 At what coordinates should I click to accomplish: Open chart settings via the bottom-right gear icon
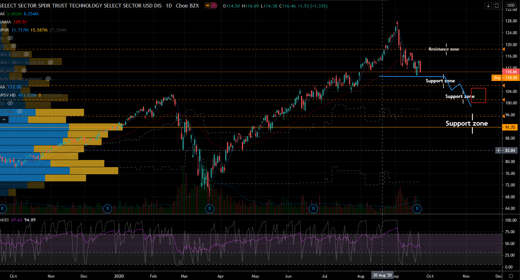tap(511, 276)
